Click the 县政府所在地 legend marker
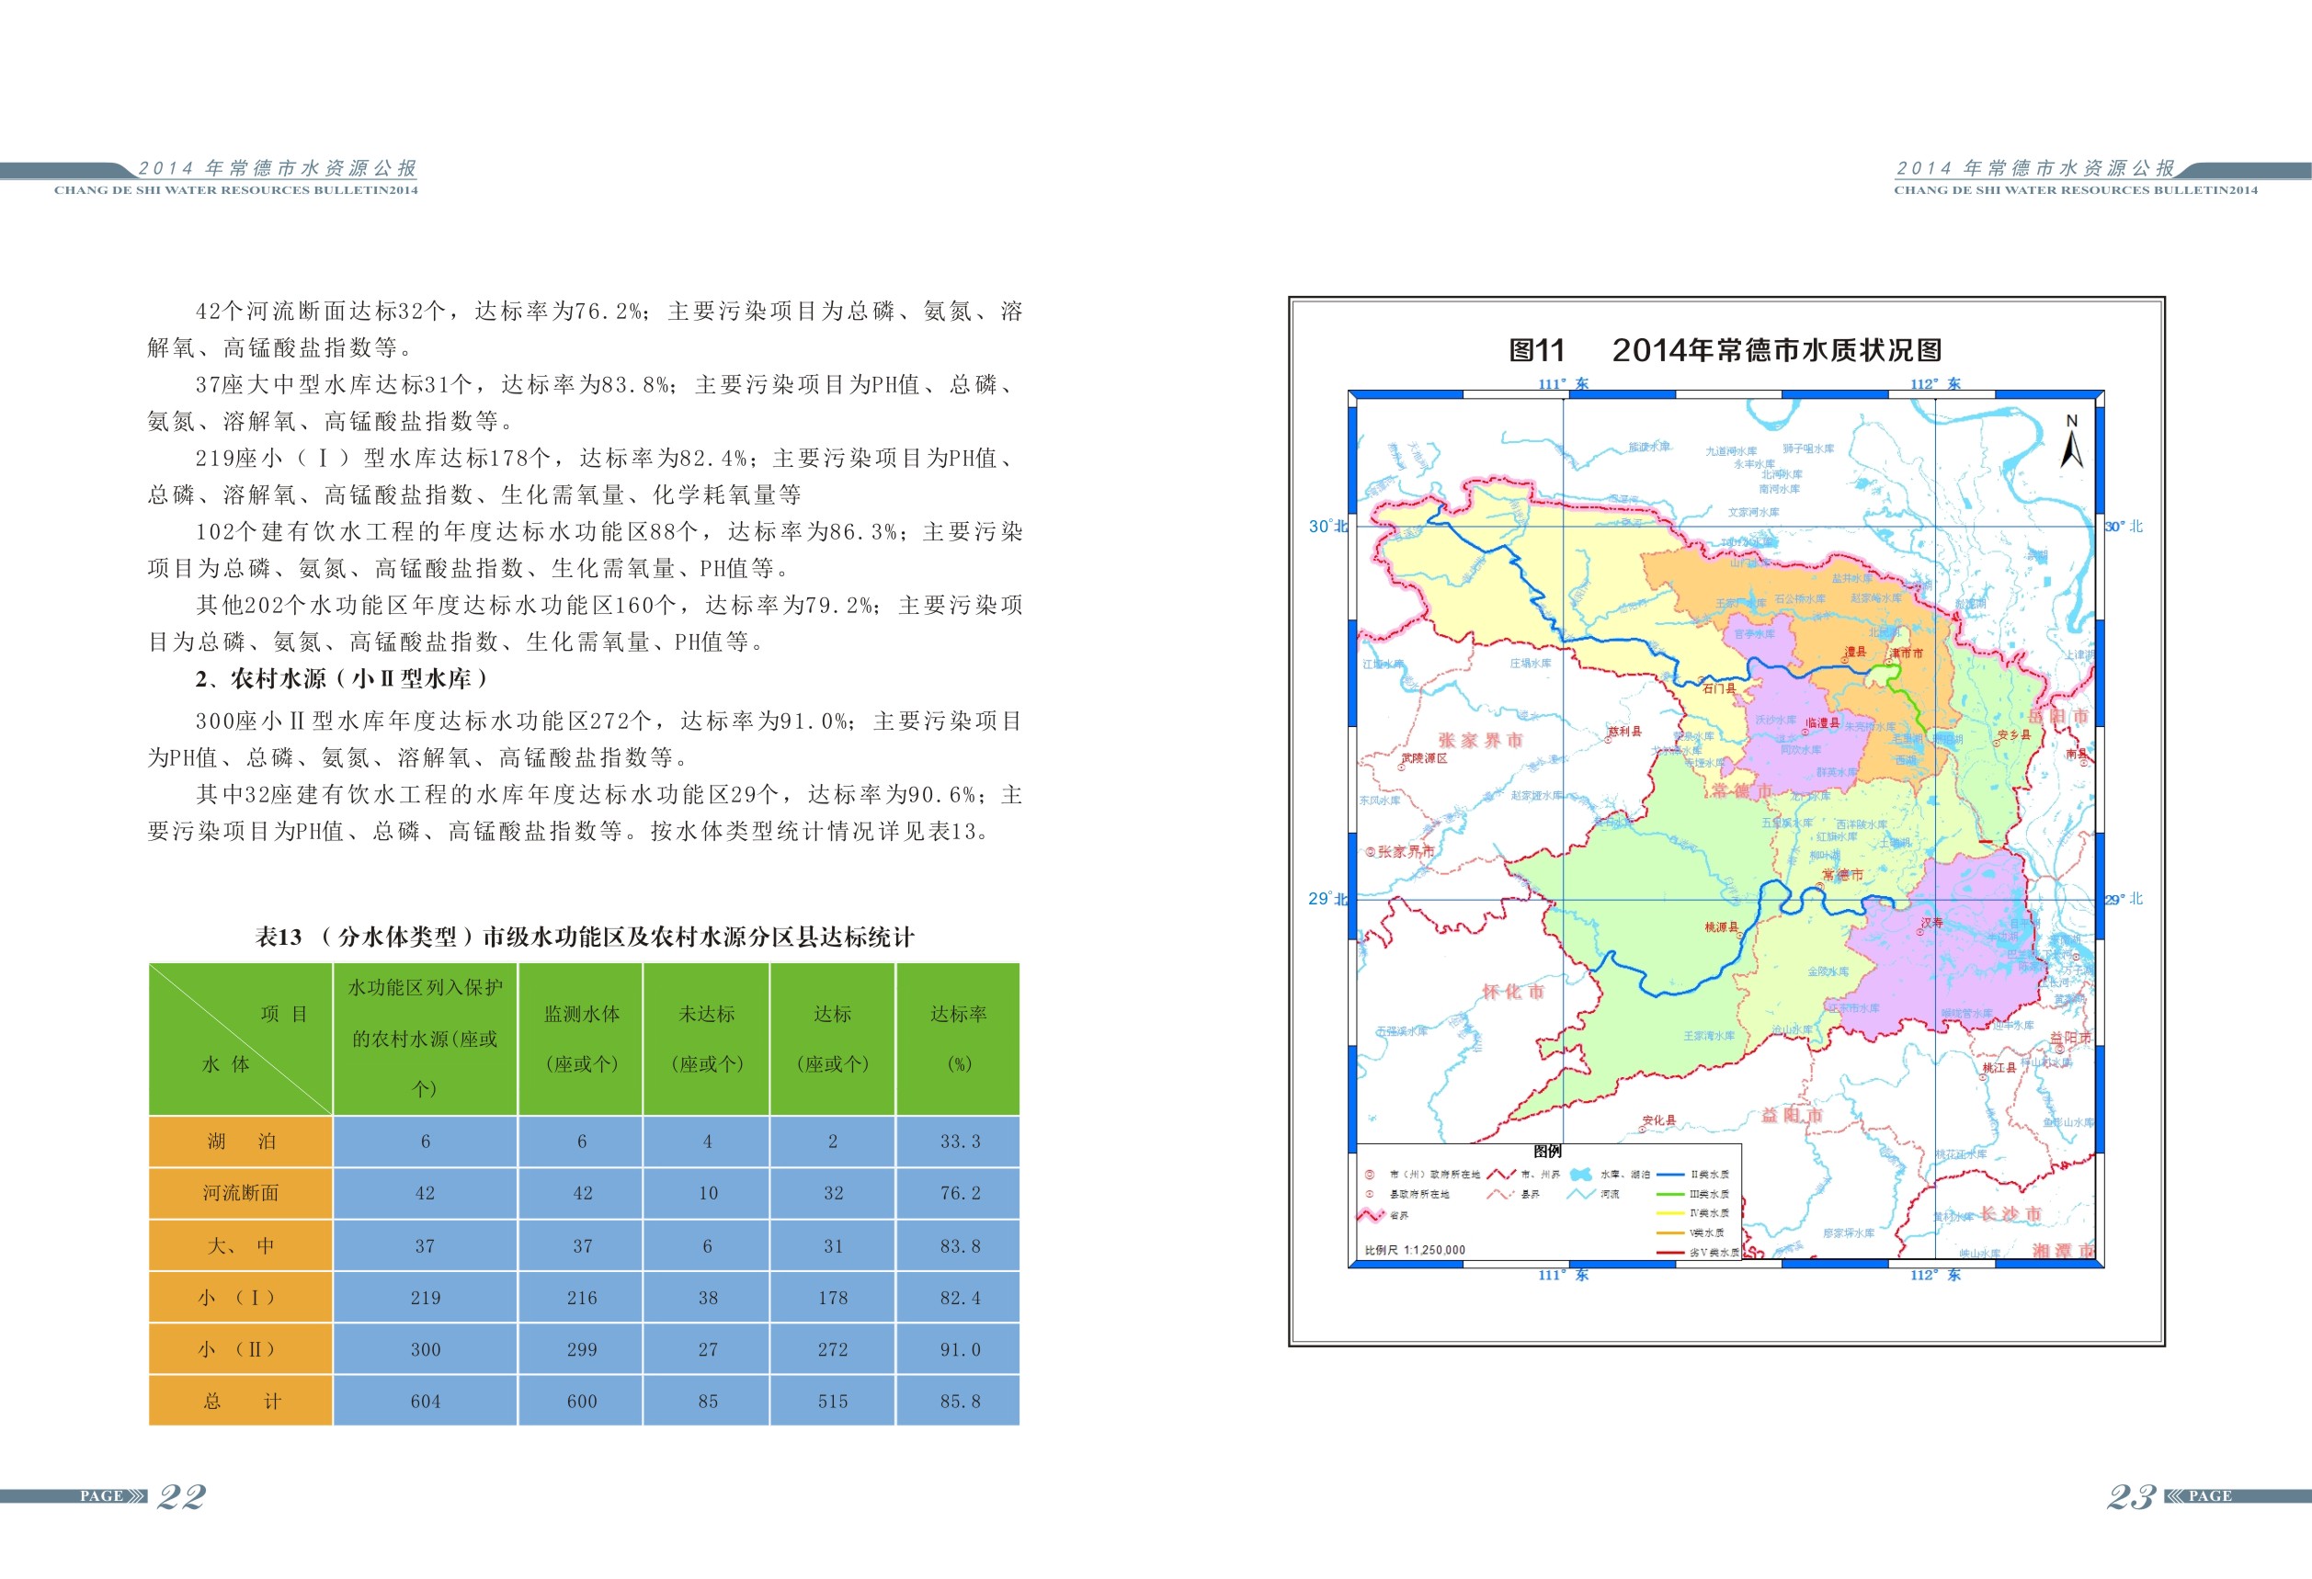Screen dimensions: 2312x1579 click(1370, 1194)
